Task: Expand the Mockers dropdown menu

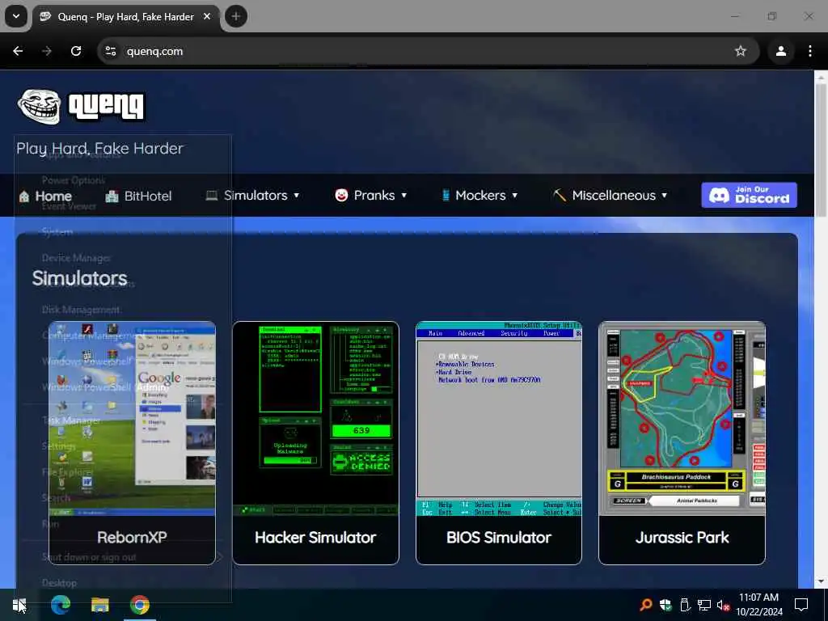Action: pyautogui.click(x=479, y=196)
